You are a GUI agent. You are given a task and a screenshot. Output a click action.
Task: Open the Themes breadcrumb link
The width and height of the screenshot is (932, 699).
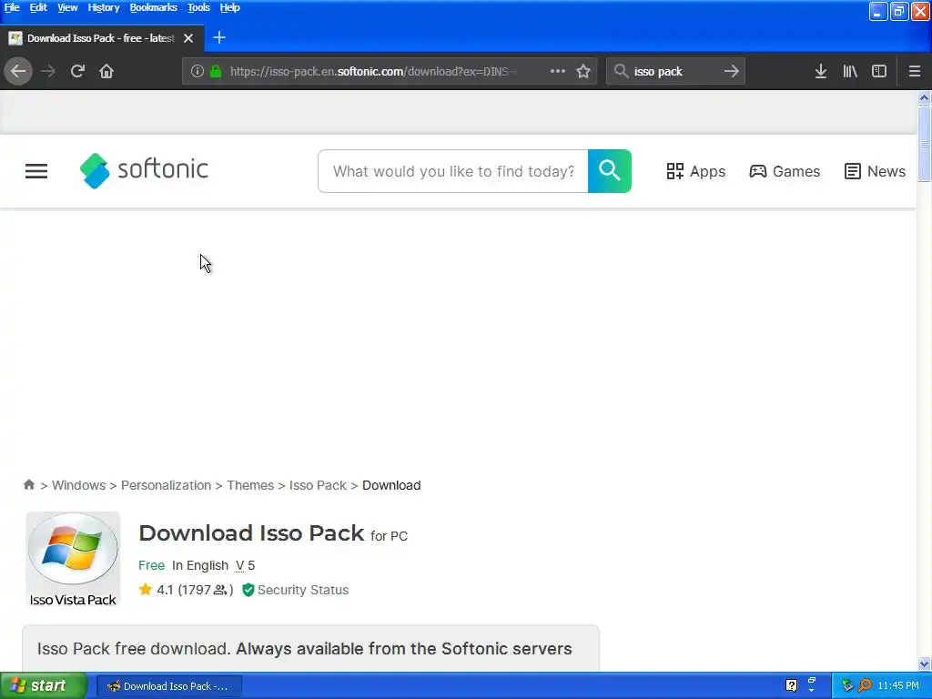[250, 485]
